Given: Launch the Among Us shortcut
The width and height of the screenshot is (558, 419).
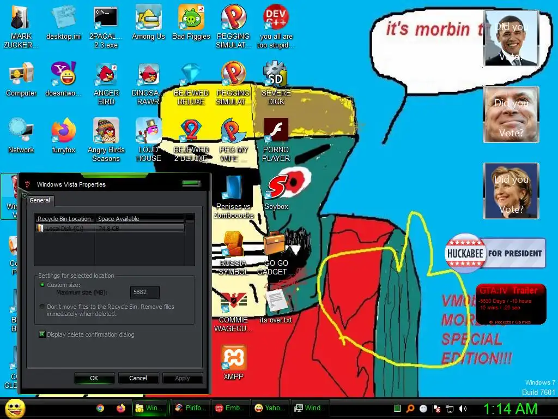Looking at the screenshot, I should [148, 23].
